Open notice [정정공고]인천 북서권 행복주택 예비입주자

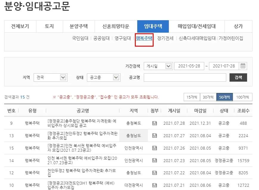[82, 148]
